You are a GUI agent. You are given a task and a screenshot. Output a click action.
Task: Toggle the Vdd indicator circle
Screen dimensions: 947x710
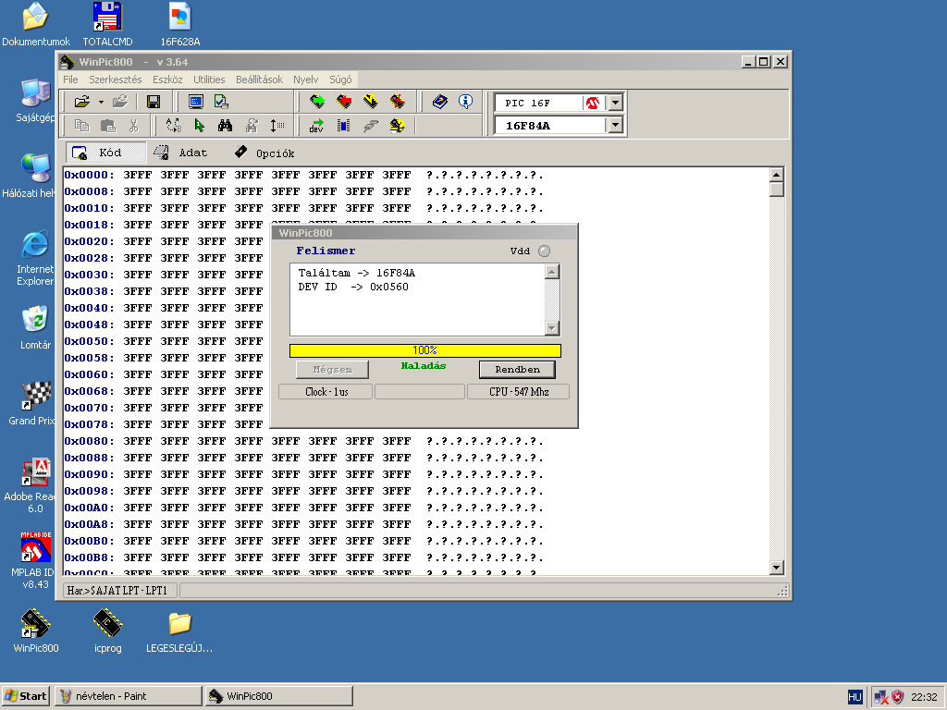(x=544, y=251)
